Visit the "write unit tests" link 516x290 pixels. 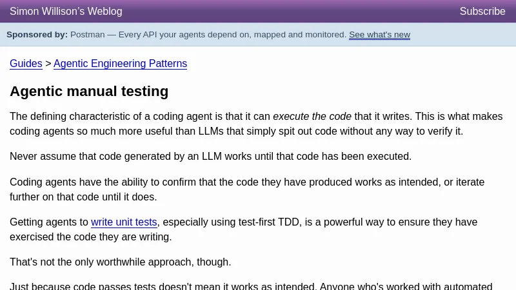[124, 222]
